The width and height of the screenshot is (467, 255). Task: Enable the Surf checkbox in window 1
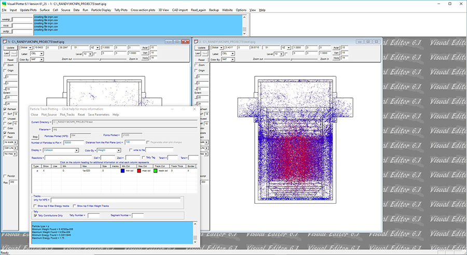[x=5, y=114]
